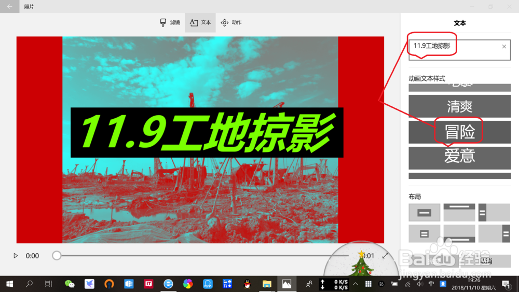Open Task View on the taskbar
Viewport: 519px width, 292px height.
49,284
